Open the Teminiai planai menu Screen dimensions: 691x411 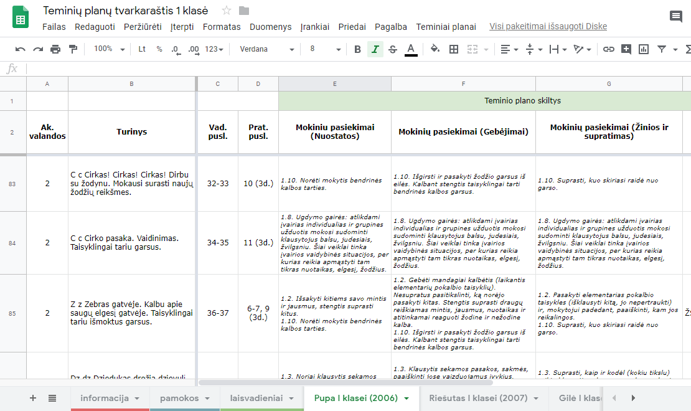pyautogui.click(x=446, y=27)
